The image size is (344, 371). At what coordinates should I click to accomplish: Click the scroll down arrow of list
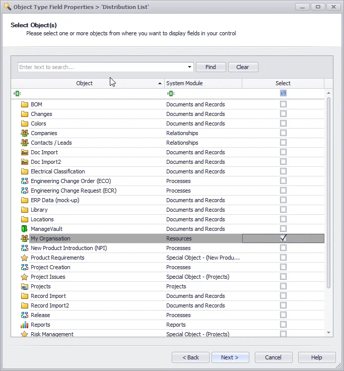[x=328, y=333]
